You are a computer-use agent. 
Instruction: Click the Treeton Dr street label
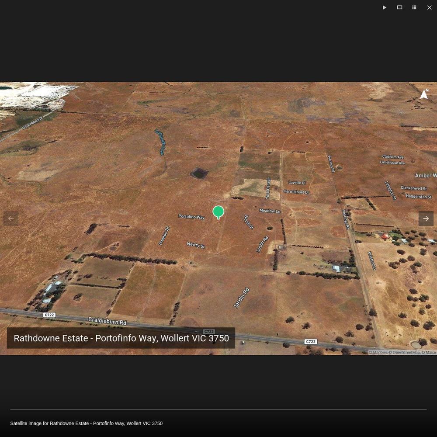(x=164, y=236)
